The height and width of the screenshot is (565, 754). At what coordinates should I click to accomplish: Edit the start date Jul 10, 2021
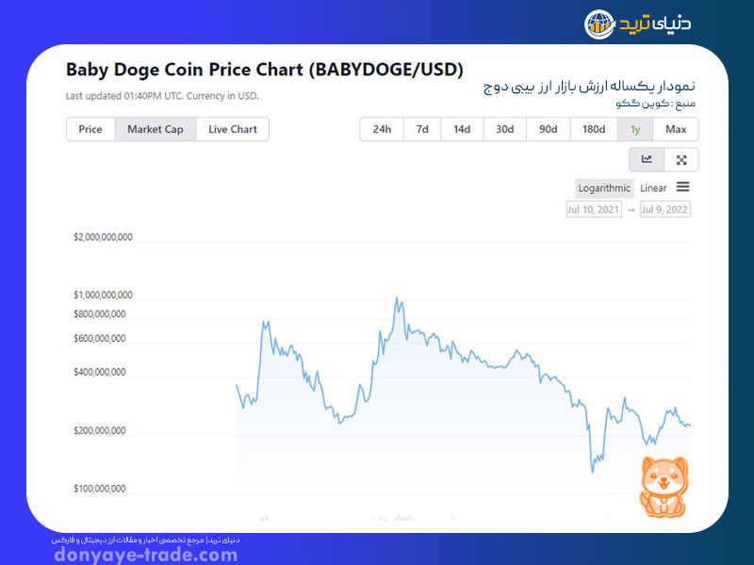594,209
